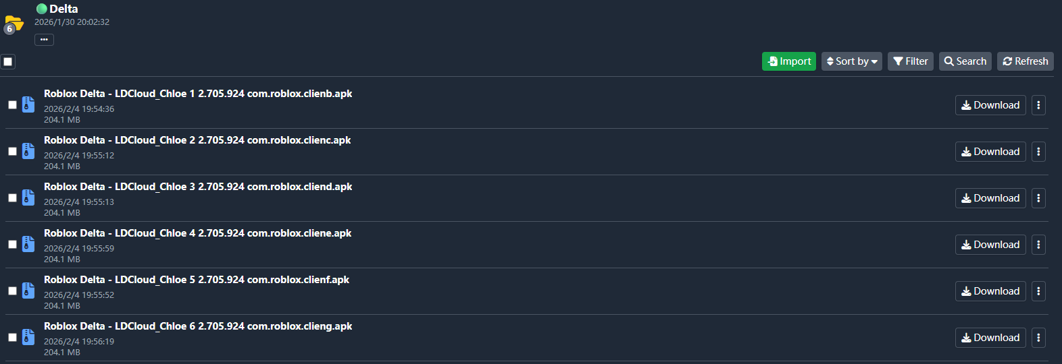Open three-dot menu for Chloe 4 file

point(1038,245)
